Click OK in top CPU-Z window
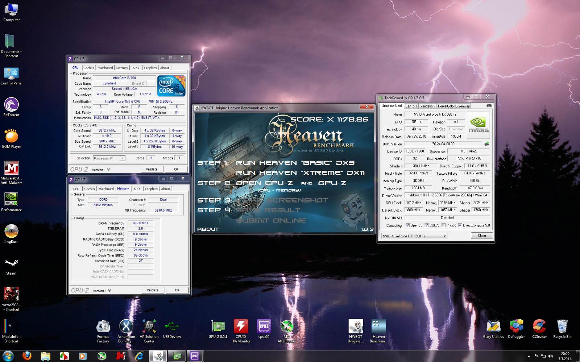The height and width of the screenshot is (362, 580). (x=176, y=169)
